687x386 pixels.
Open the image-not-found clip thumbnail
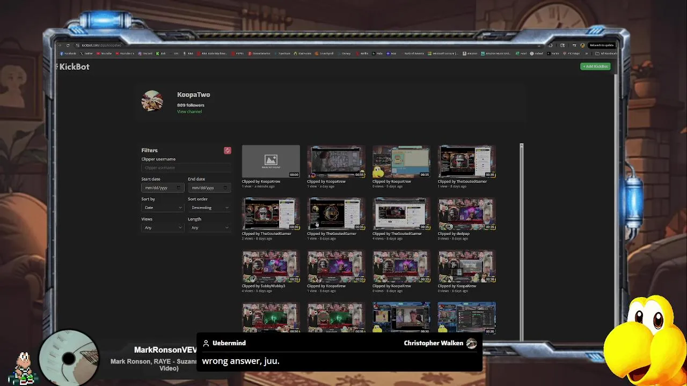tap(271, 161)
